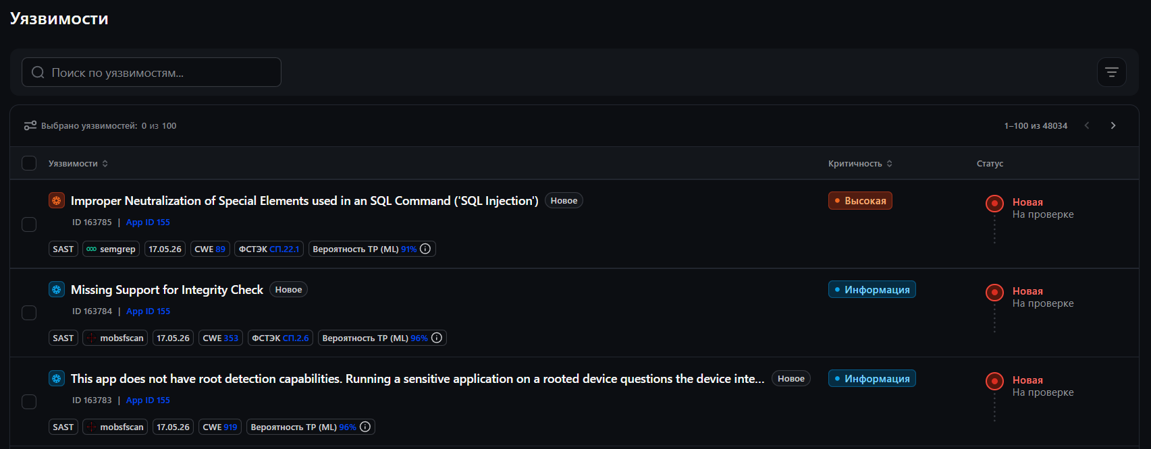Open the Missing Support for Integrity Check title
This screenshot has width=1151, height=449.
pyautogui.click(x=167, y=289)
